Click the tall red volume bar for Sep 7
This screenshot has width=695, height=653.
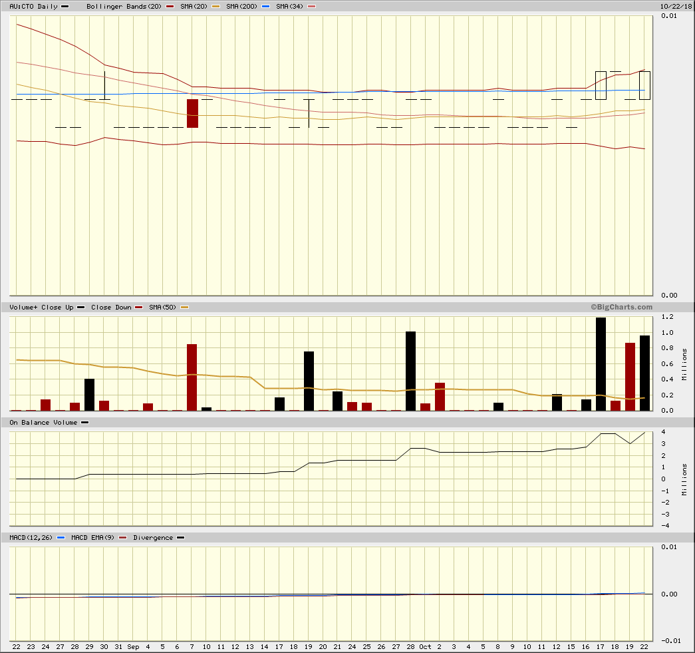click(x=192, y=377)
